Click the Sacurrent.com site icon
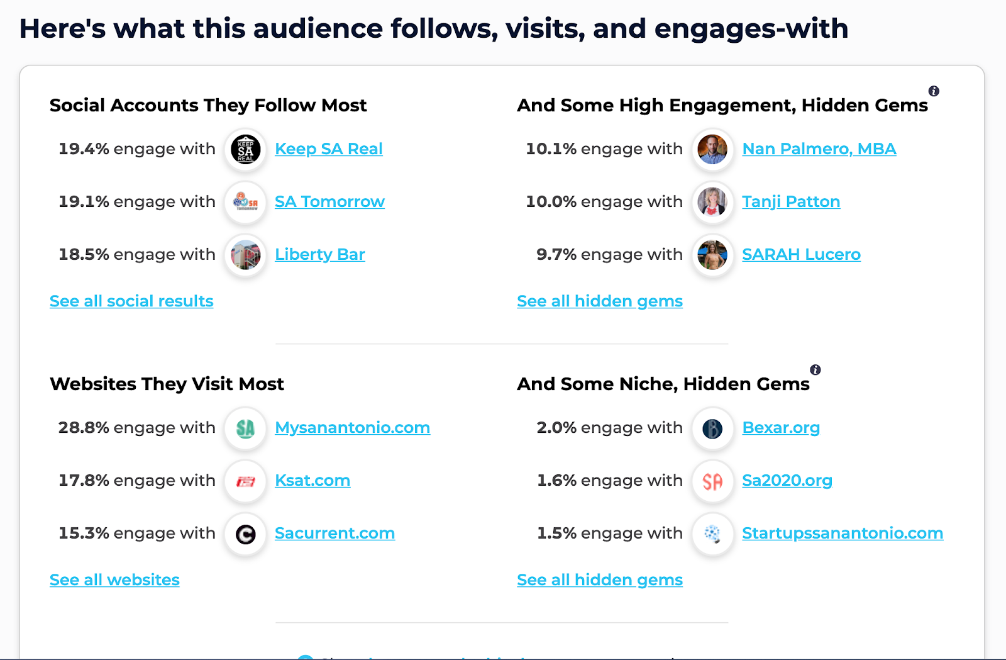This screenshot has width=1006, height=660. 246,535
